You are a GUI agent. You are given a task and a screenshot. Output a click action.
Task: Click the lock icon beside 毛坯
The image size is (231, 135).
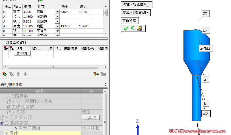click(9, 112)
